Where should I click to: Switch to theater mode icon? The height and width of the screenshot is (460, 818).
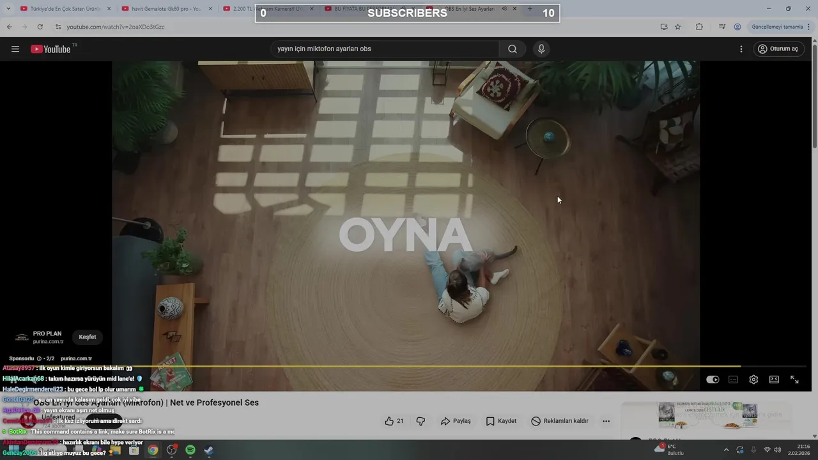pyautogui.click(x=774, y=379)
